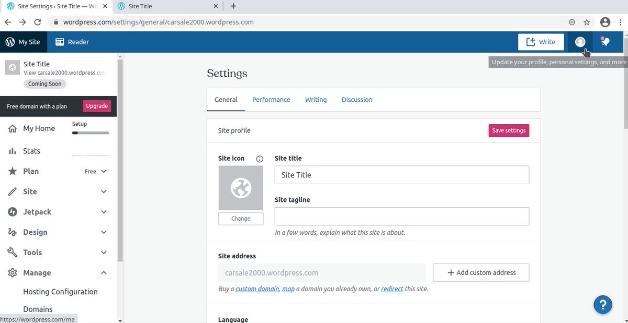Open Domains in the sidebar
This screenshot has height=323, width=628.
pyautogui.click(x=38, y=309)
